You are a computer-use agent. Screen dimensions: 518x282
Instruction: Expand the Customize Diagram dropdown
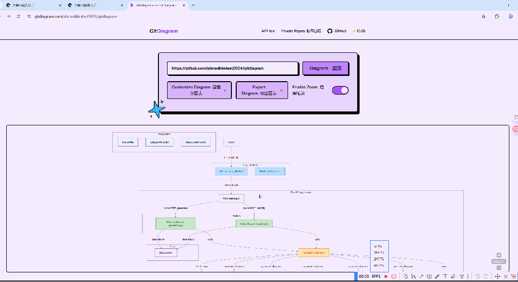pos(199,90)
